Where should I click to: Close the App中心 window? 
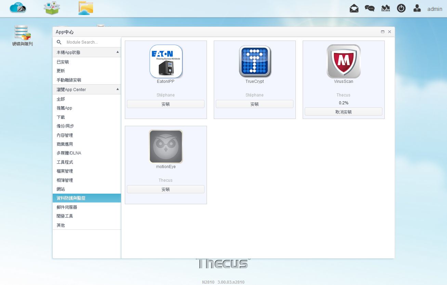(390, 32)
